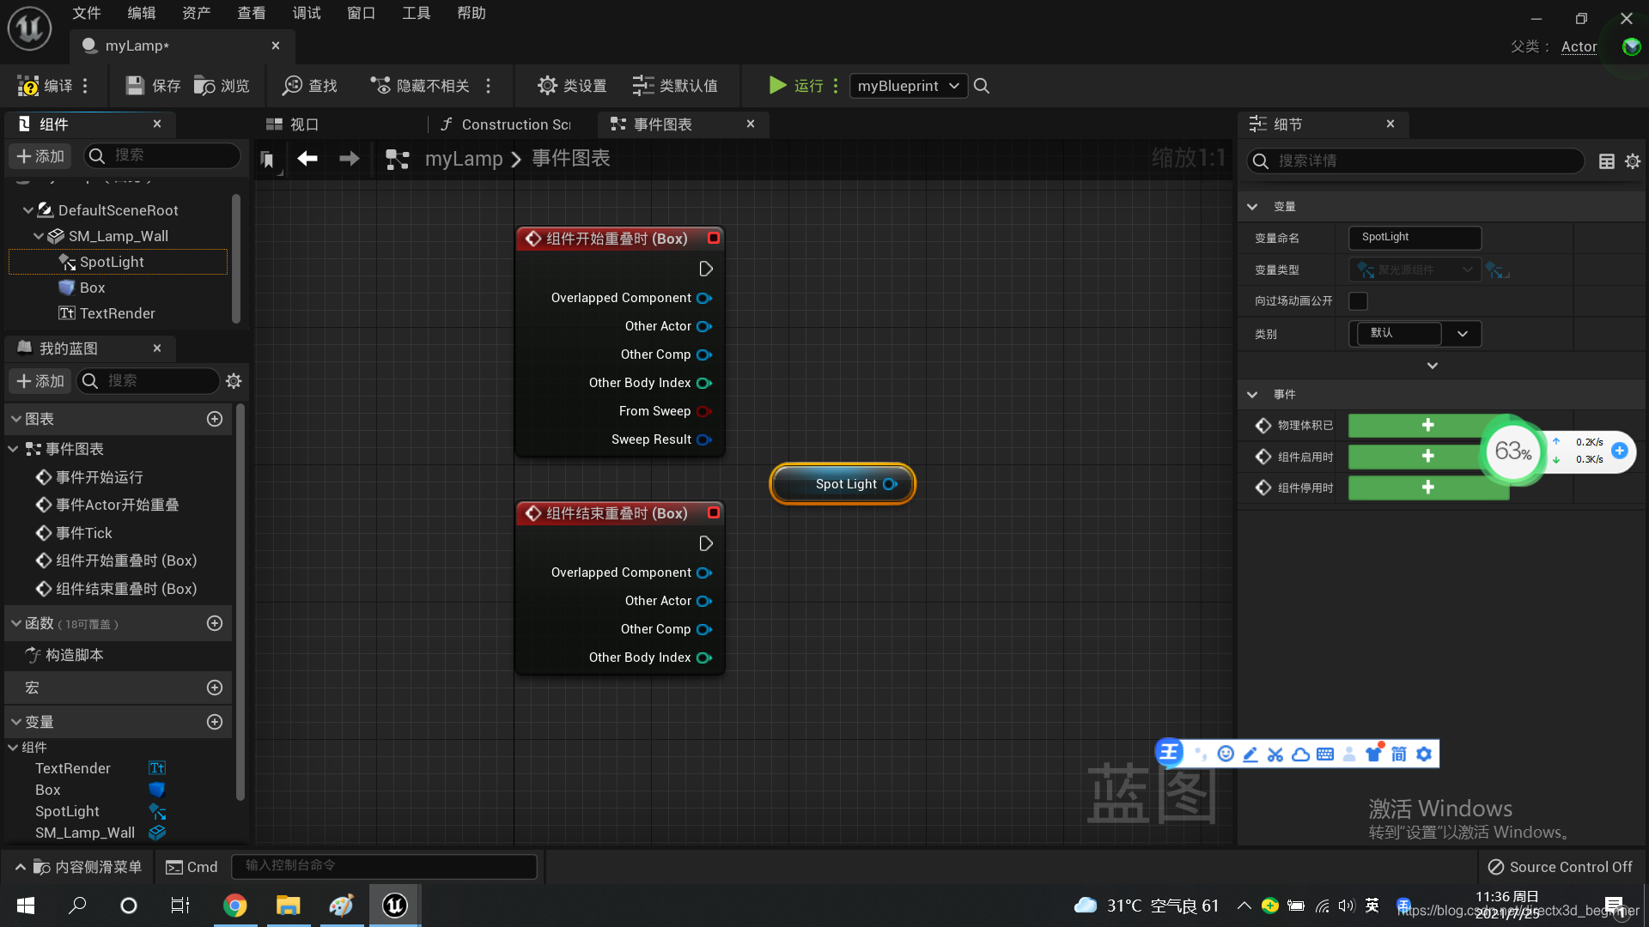Click the Source Control Off status
The image size is (1649, 927).
(x=1560, y=867)
